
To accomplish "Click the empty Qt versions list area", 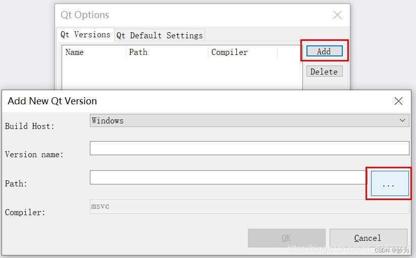I will (182, 73).
